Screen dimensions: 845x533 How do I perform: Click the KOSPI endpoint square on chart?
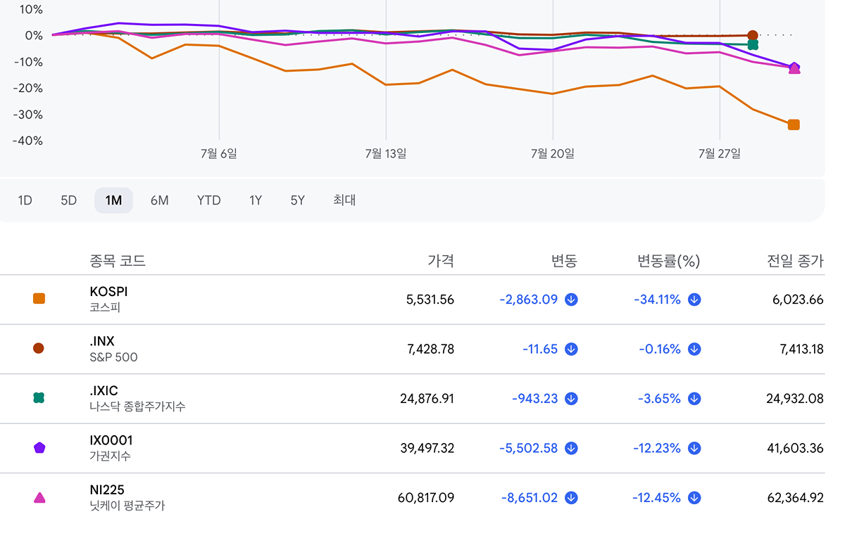(794, 124)
